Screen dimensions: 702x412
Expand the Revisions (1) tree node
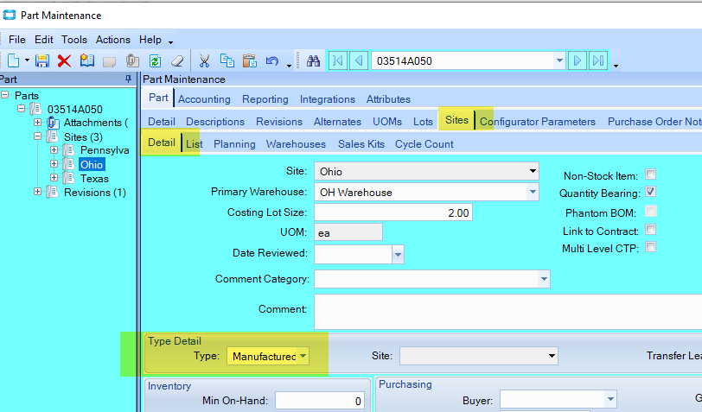click(x=38, y=192)
